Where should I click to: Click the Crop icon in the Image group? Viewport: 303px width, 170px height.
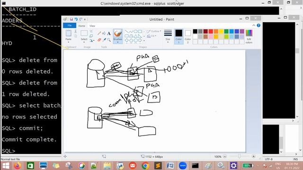pyautogui.click(x=91, y=31)
